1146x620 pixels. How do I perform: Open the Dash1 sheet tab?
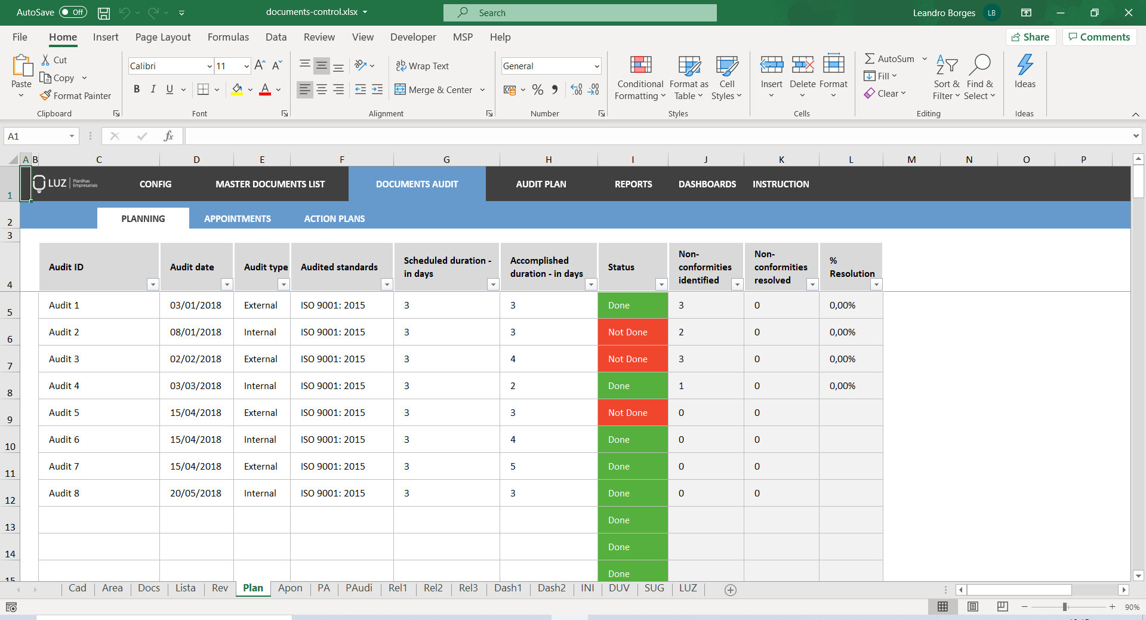click(x=508, y=588)
